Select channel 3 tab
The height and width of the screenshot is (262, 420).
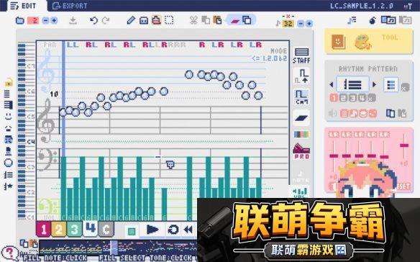coord(74,230)
